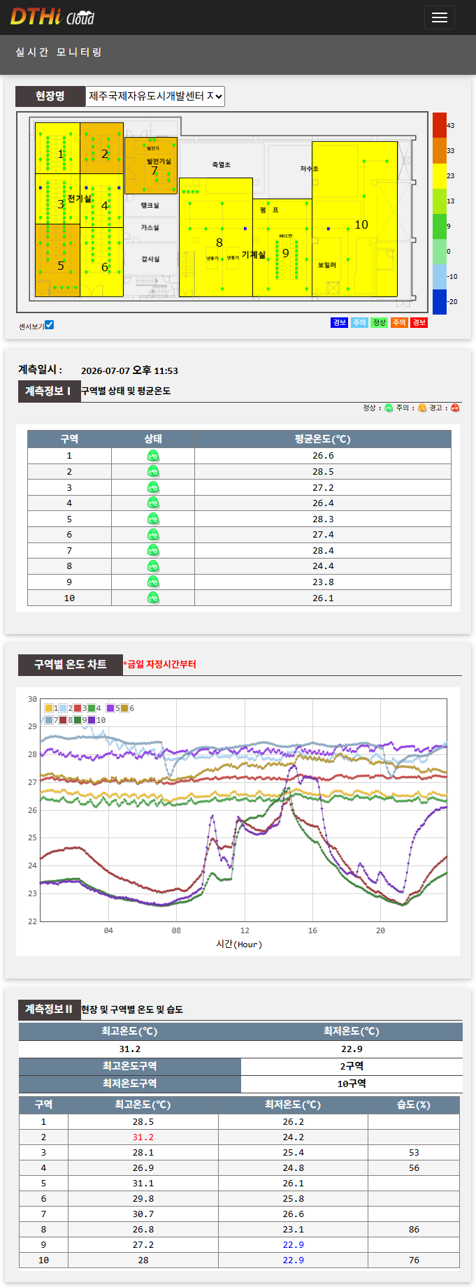
Task: Click the green status icon for zone 5
Action: coord(153,519)
